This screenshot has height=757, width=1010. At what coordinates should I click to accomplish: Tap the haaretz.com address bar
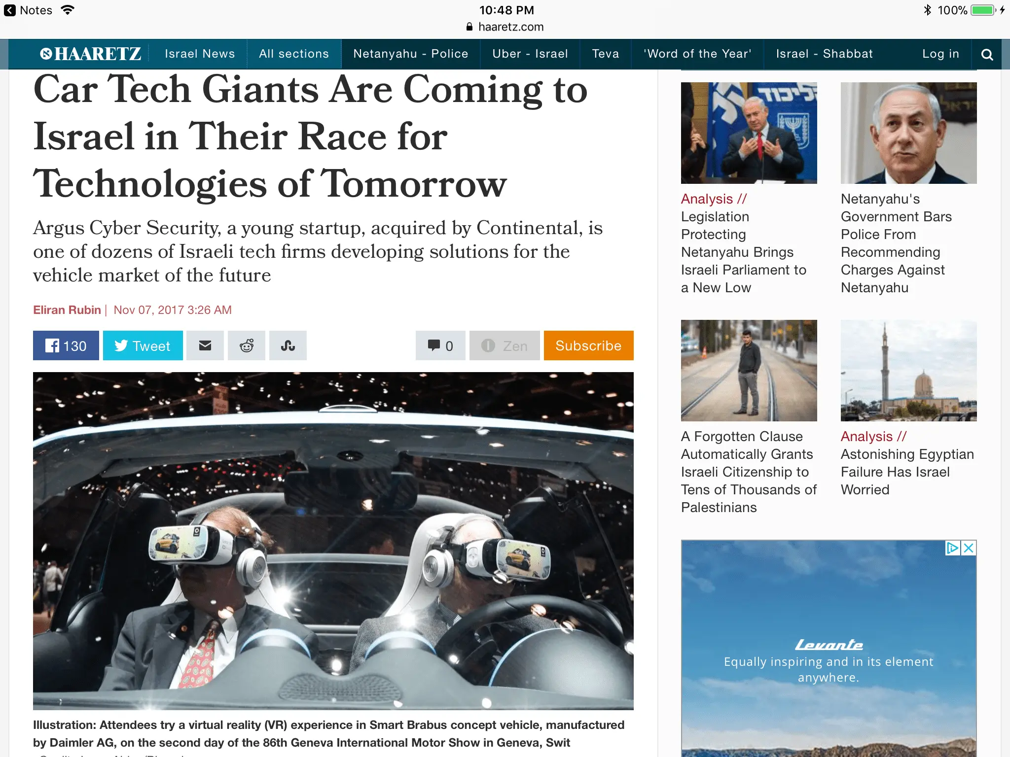[x=505, y=27]
